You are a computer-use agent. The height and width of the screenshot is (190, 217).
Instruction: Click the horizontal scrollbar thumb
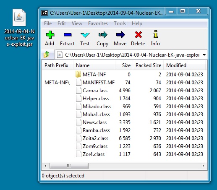point(69,166)
